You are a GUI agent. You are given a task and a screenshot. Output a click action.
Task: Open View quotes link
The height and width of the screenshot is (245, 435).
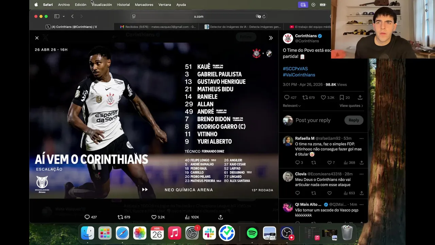(351, 106)
